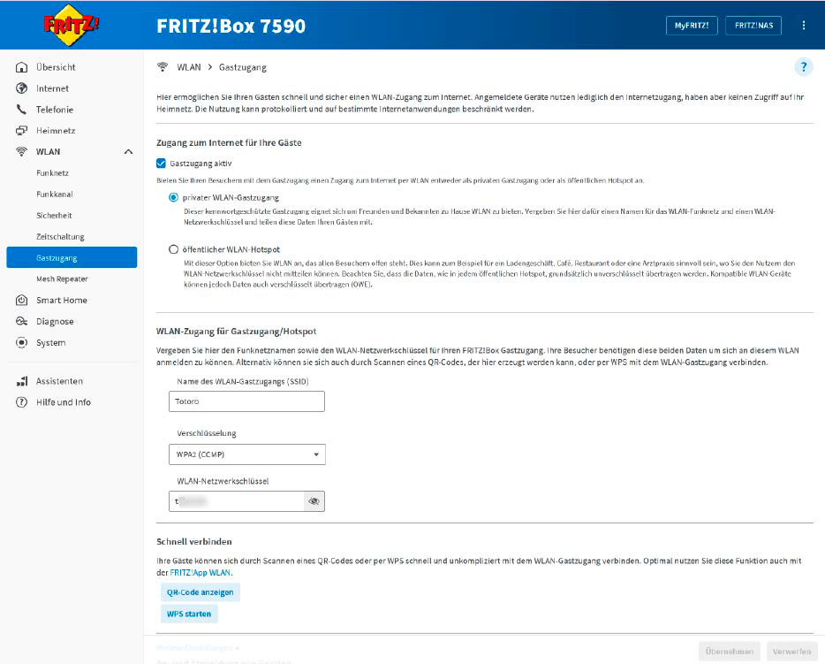Click the FRITZ!NAS button
This screenshot has height=664, width=825.
pos(753,26)
